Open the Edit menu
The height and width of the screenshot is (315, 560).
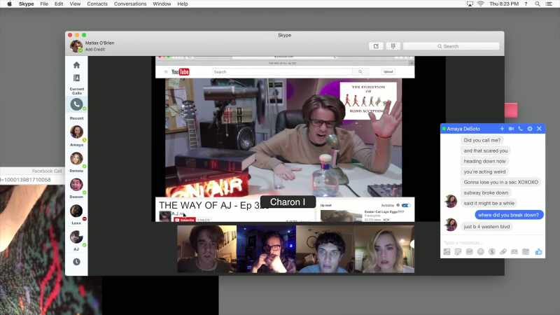(59, 4)
